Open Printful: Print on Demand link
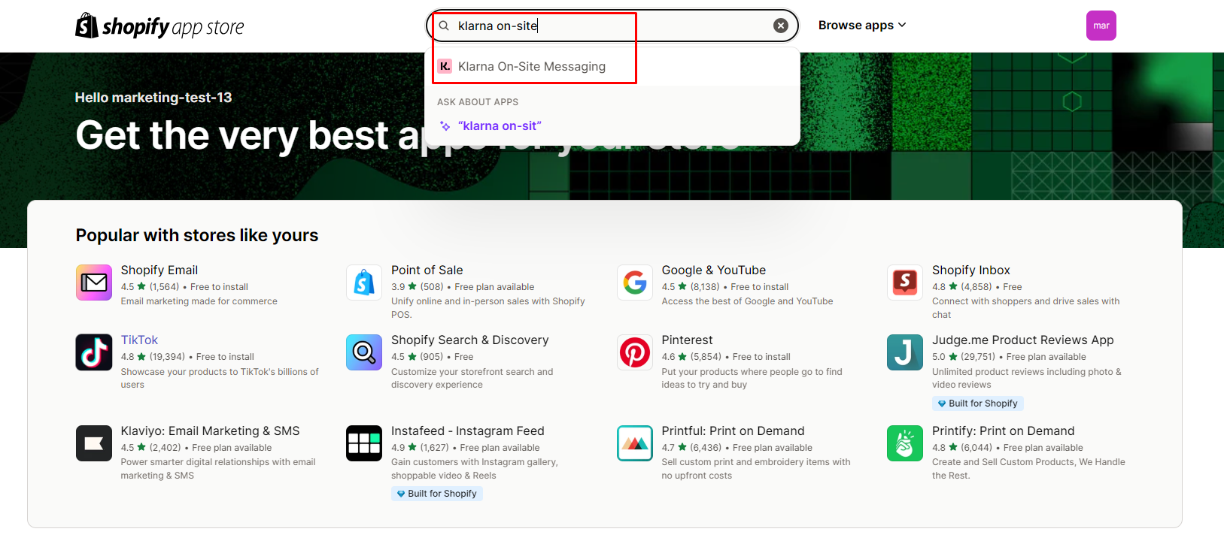Viewport: 1224px width, 553px height. [x=733, y=431]
